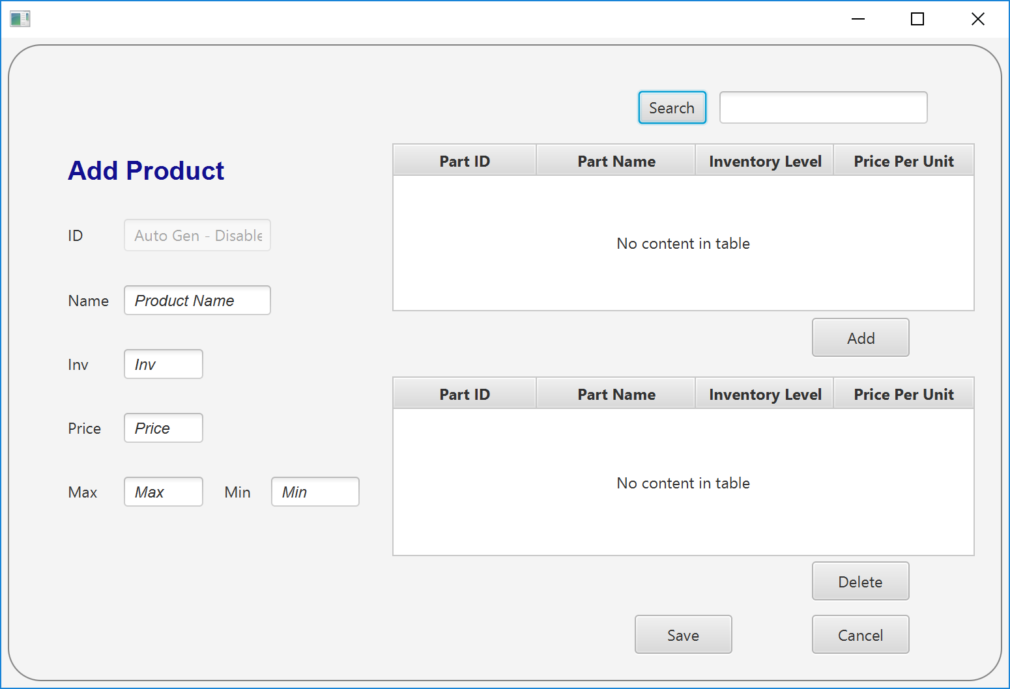Viewport: 1010px width, 689px height.
Task: Click the Price input field
Action: tap(163, 428)
